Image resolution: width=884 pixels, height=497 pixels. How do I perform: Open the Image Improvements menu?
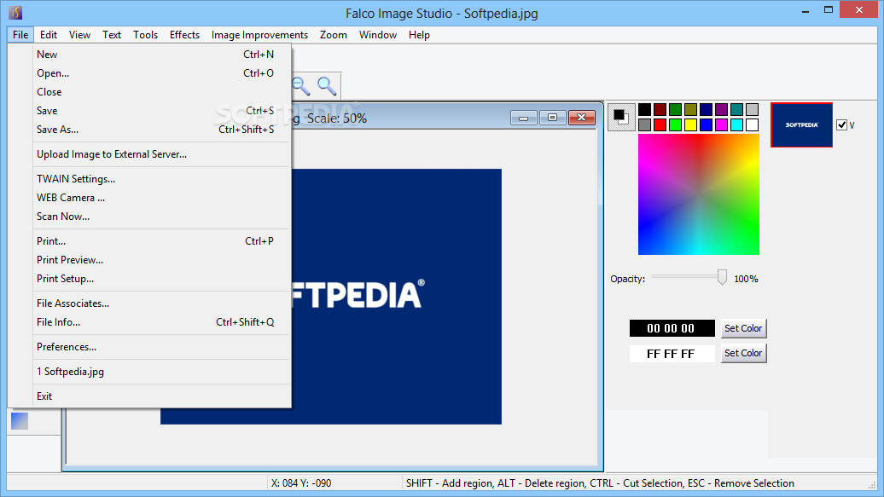[x=259, y=35]
